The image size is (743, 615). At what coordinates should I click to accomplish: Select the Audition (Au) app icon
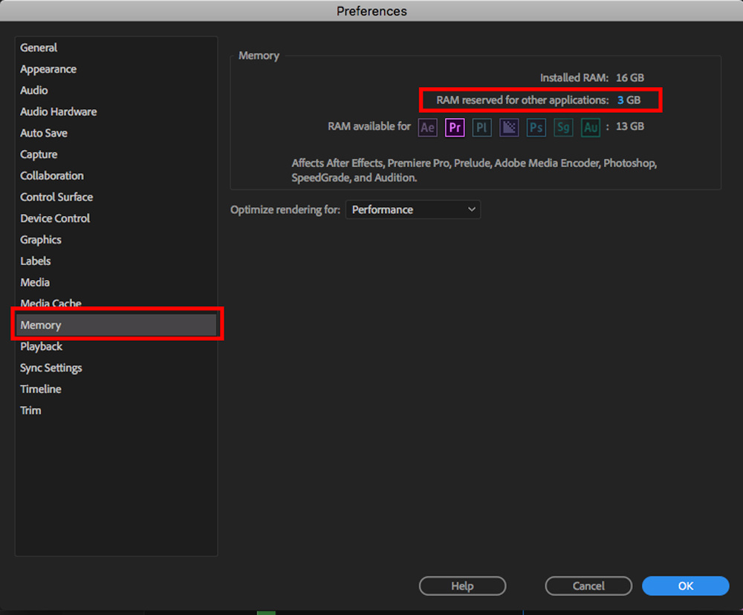(x=590, y=127)
